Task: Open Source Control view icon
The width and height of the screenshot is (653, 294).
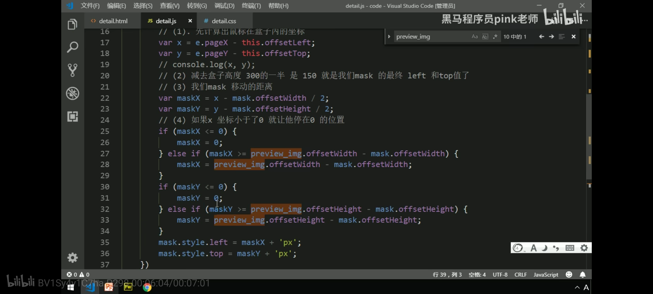Action: [72, 70]
